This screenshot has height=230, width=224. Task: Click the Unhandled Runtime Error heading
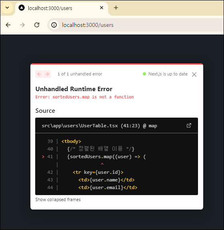coord(74,89)
